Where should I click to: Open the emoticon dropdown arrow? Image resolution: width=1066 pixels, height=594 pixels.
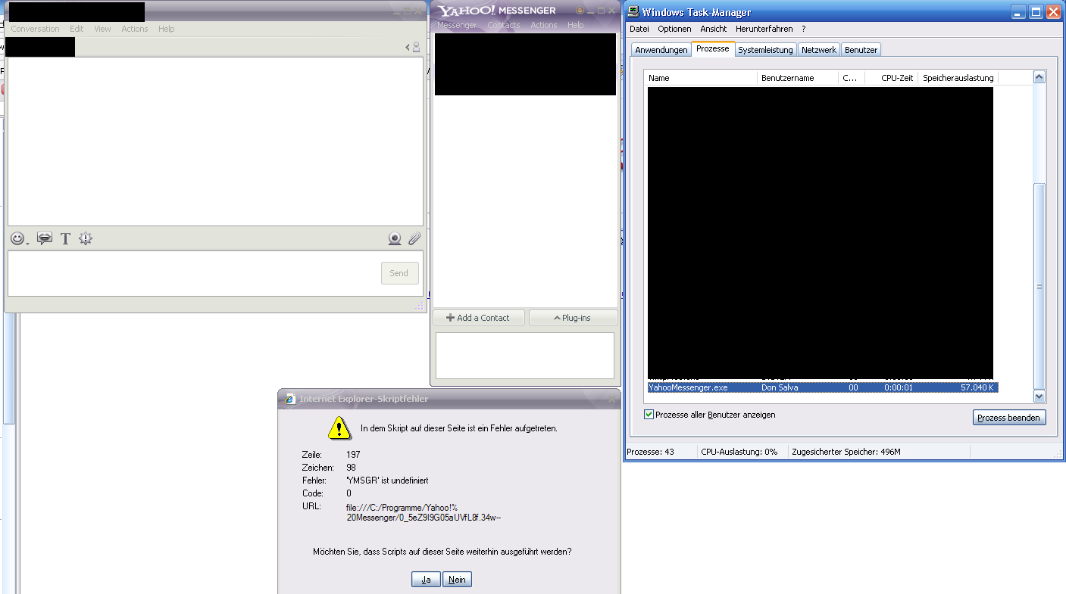click(x=28, y=243)
